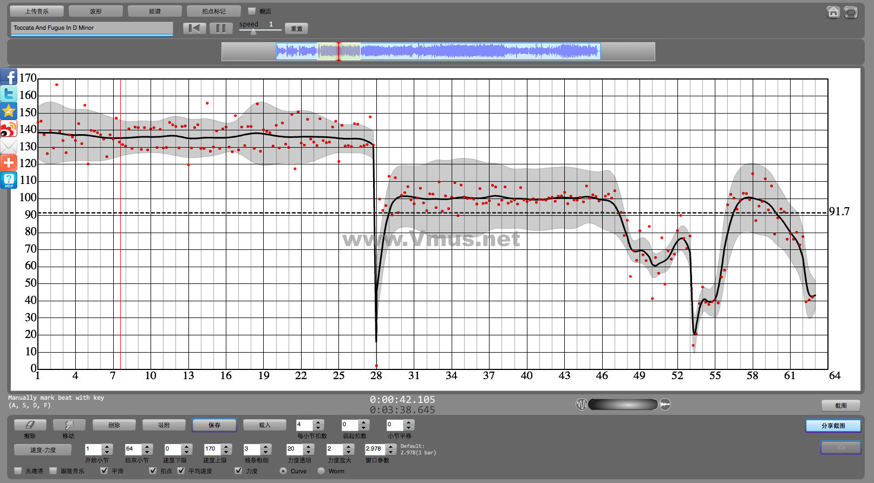
Task: Click the Toccata And Fugue title field
Action: click(x=92, y=28)
